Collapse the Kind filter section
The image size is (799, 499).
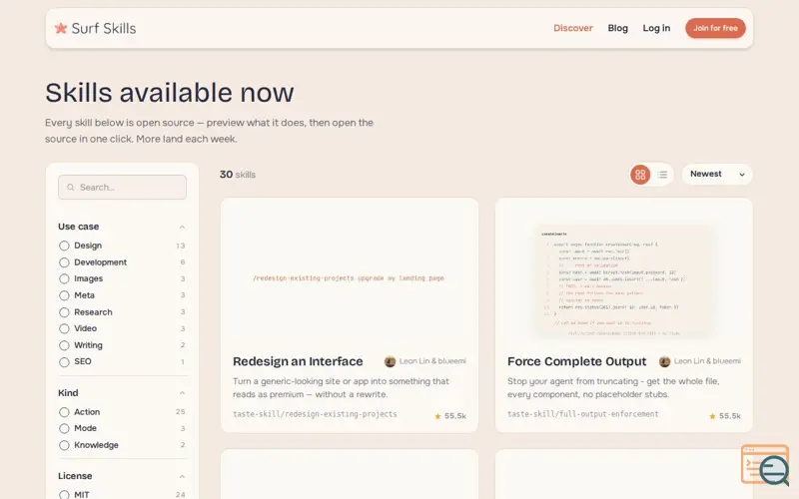[182, 393]
